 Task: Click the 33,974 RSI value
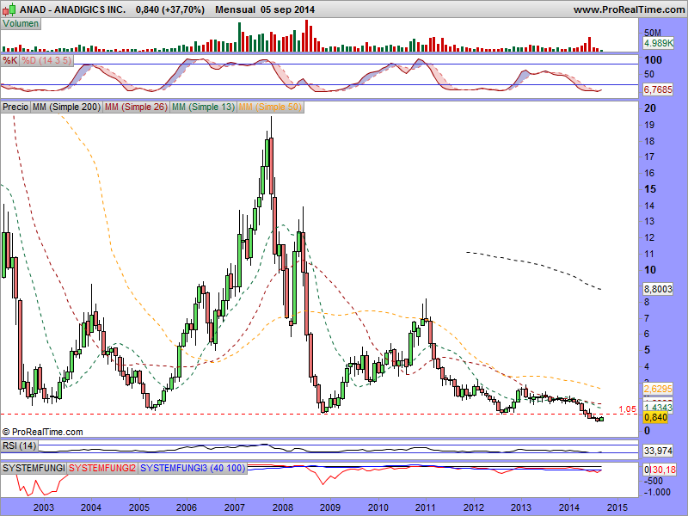pos(658,451)
